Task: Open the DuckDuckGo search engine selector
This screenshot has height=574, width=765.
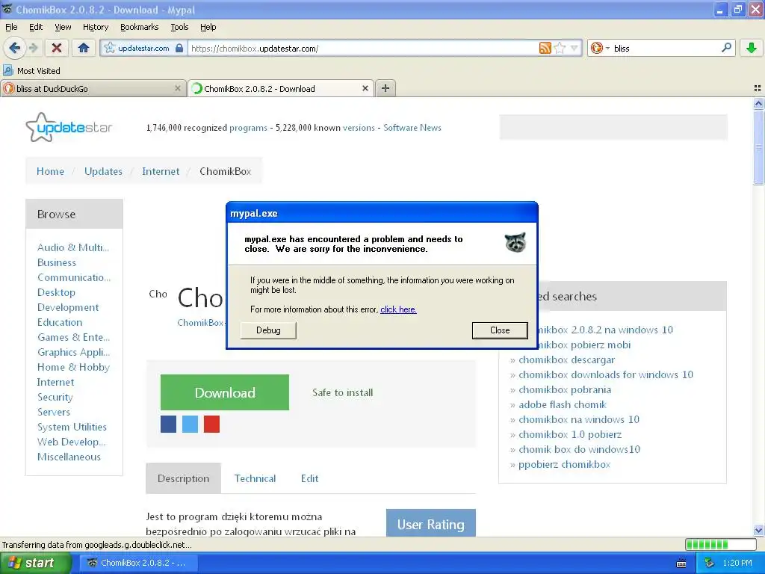Action: (600, 48)
